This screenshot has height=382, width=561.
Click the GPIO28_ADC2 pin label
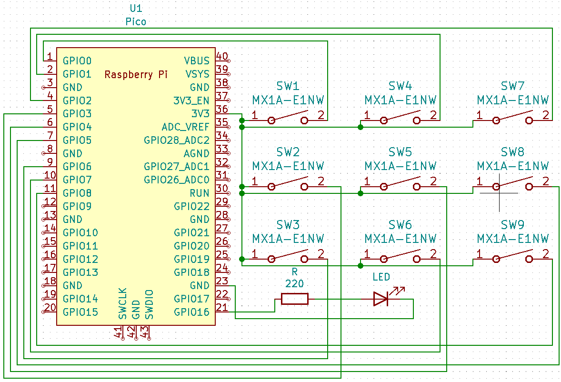(177, 141)
